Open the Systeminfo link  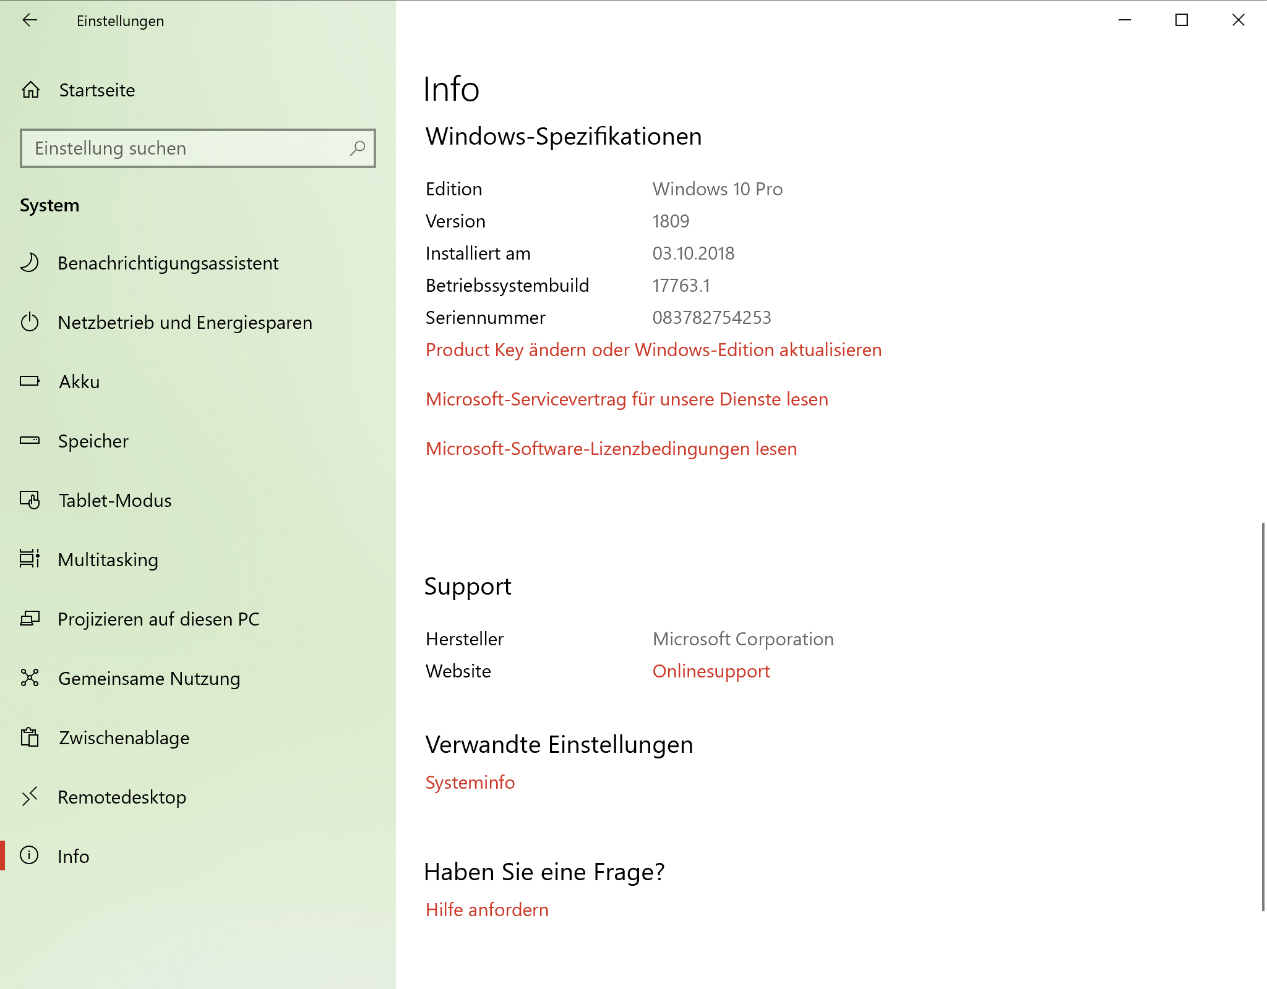[x=470, y=783]
